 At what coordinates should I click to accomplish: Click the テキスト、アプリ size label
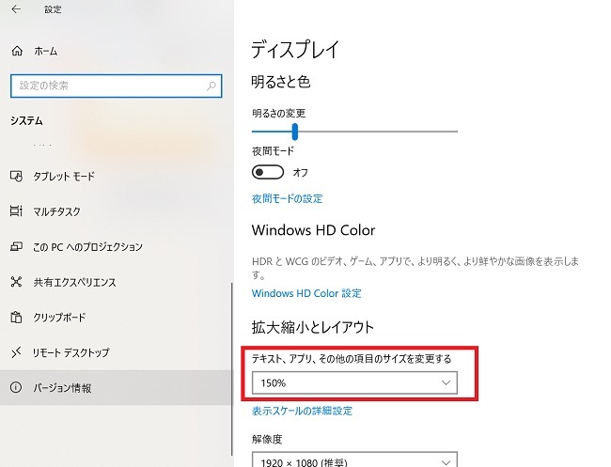pos(352,359)
